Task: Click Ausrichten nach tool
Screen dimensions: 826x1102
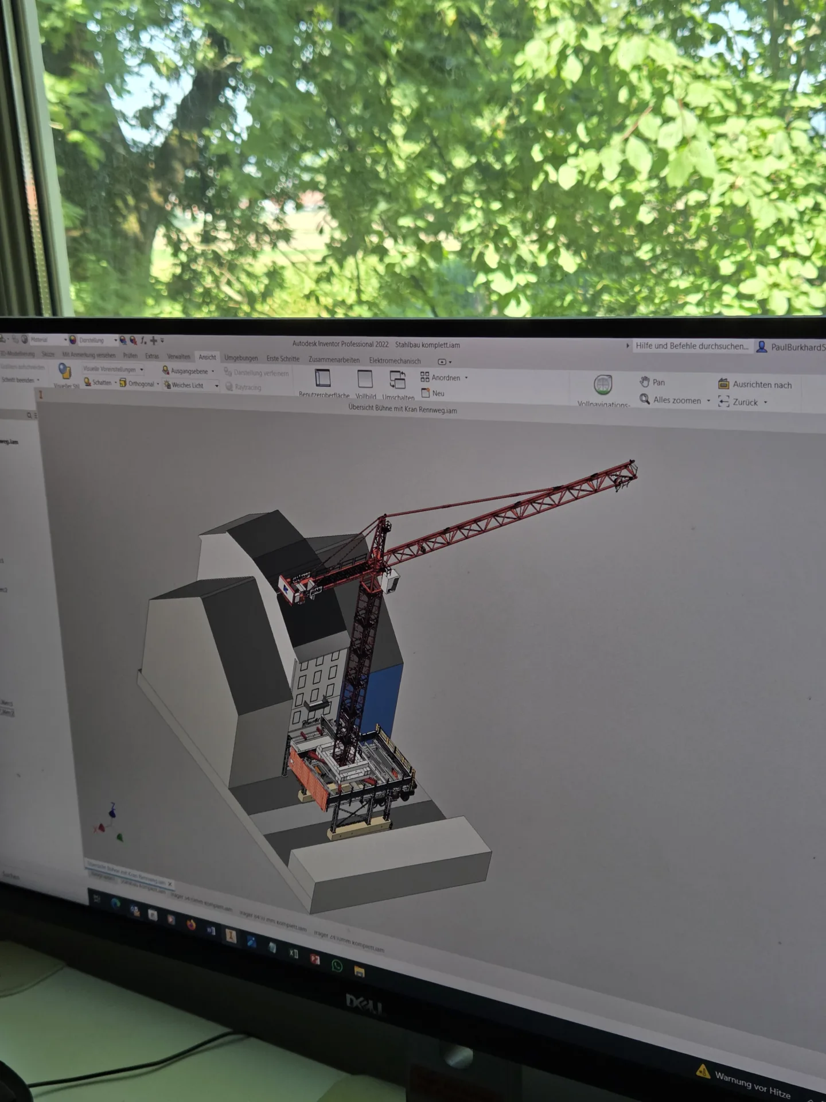Action: tap(755, 385)
